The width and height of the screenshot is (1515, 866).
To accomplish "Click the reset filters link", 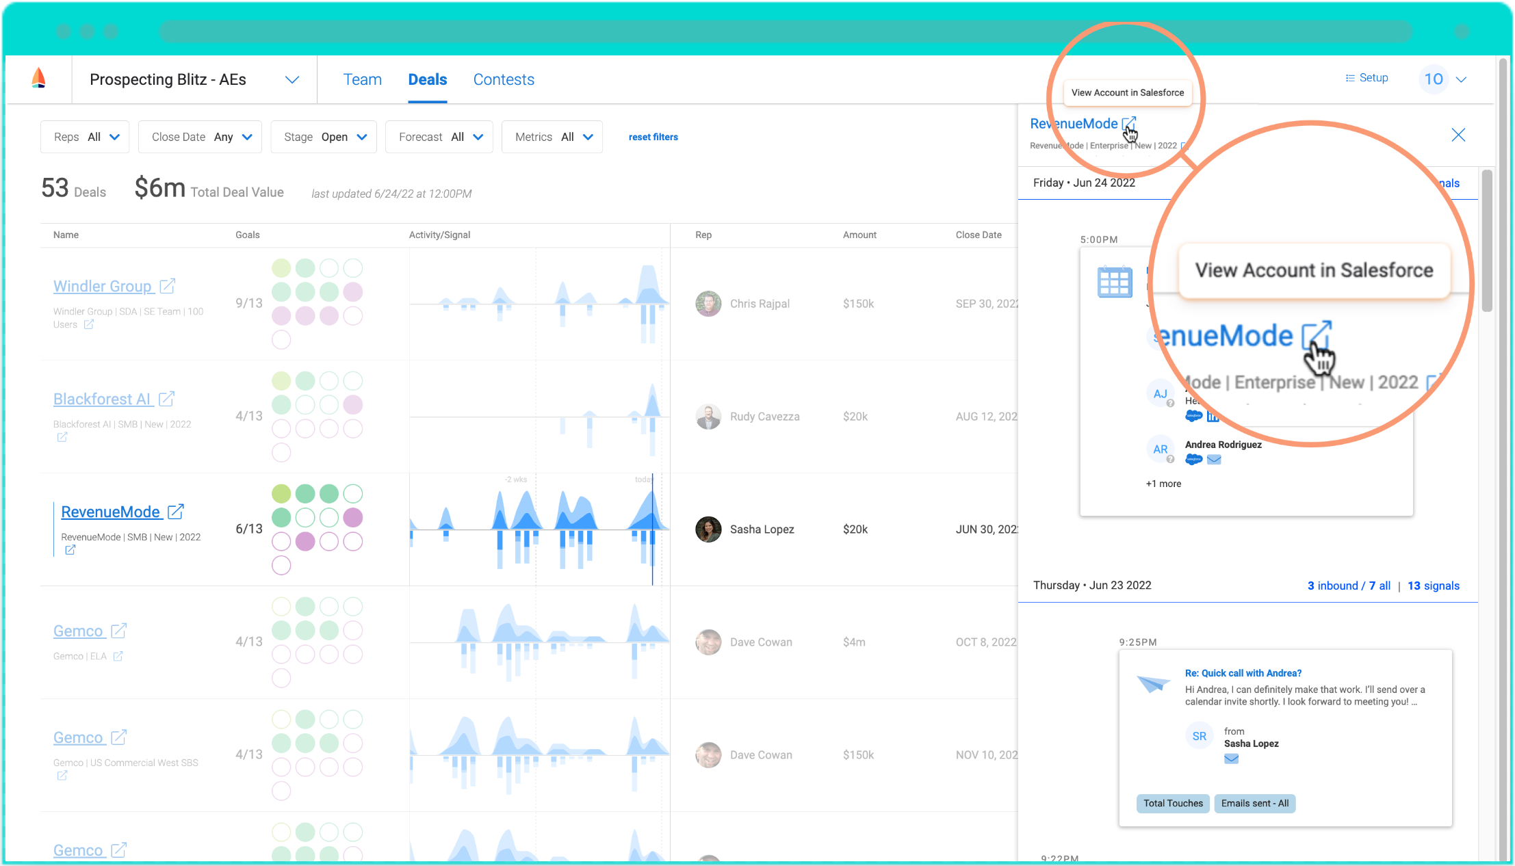I will click(x=653, y=137).
